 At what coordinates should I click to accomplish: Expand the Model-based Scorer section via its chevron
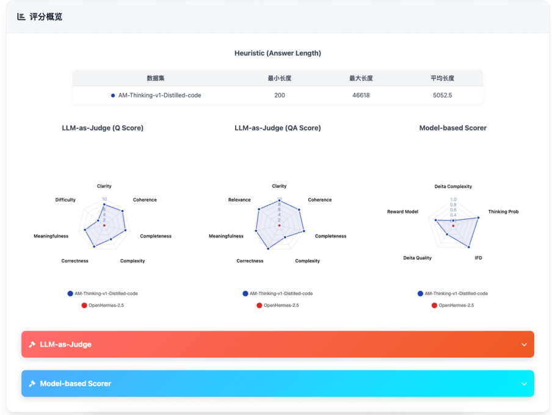[524, 384]
